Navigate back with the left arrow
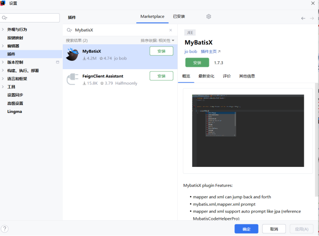The image size is (319, 236). [303, 18]
